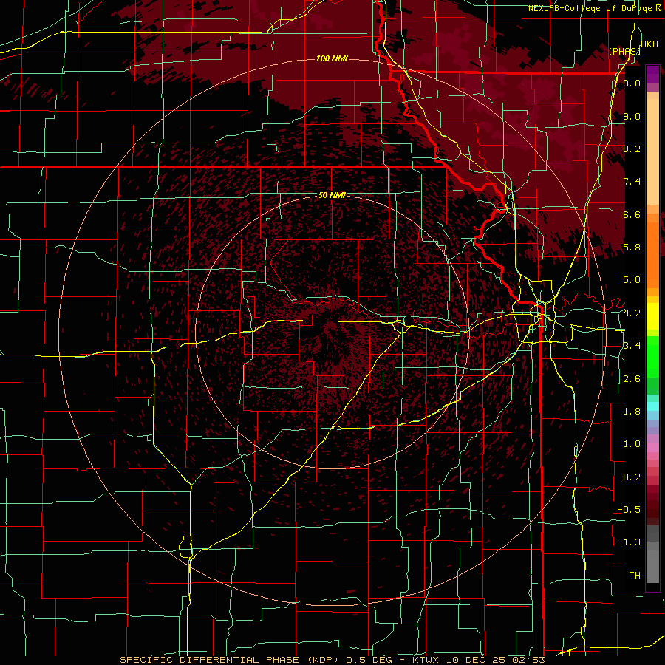Click the DKD label near the legend
The height and width of the screenshot is (665, 665).
point(649,44)
